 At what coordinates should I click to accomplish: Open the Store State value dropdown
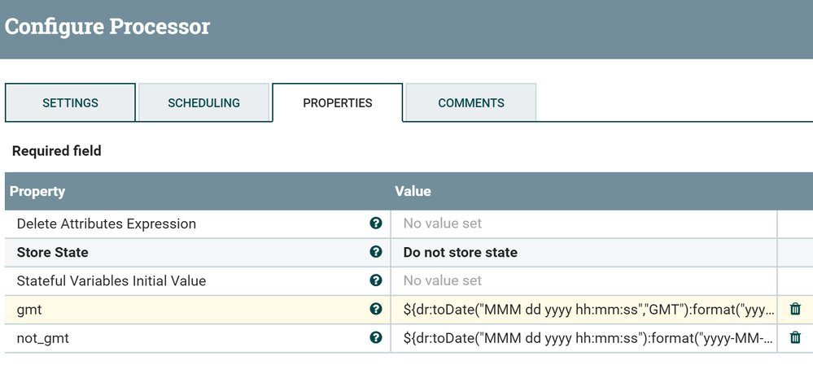(583, 252)
